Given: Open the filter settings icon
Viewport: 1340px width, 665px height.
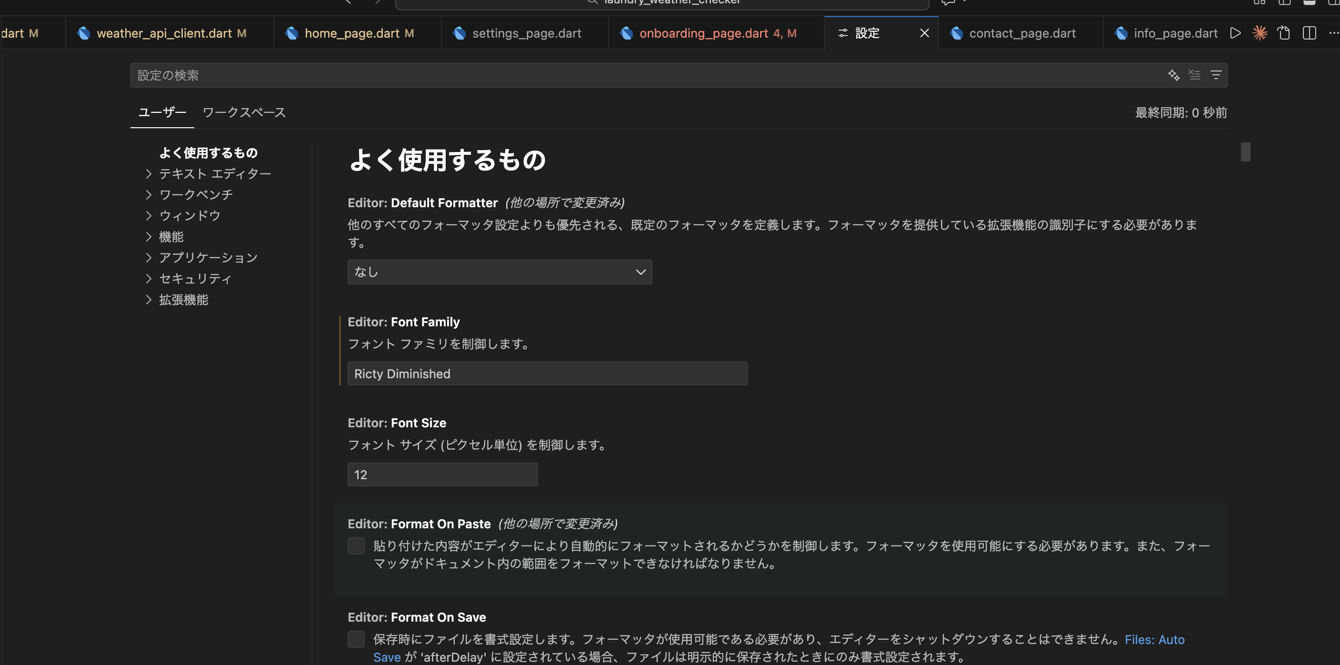Looking at the screenshot, I should pos(1217,75).
